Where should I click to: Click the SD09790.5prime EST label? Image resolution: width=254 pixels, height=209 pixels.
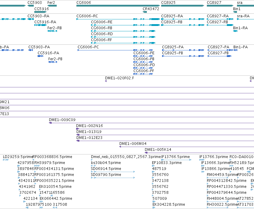(x=106, y=175)
